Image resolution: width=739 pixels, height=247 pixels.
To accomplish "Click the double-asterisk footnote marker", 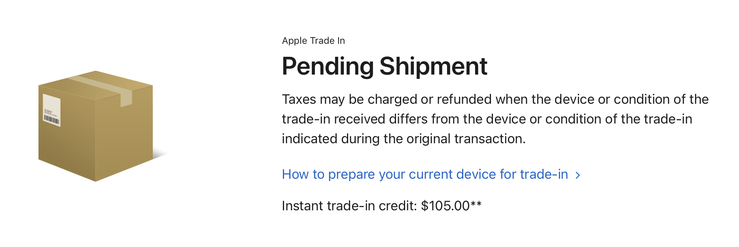I will (x=476, y=204).
